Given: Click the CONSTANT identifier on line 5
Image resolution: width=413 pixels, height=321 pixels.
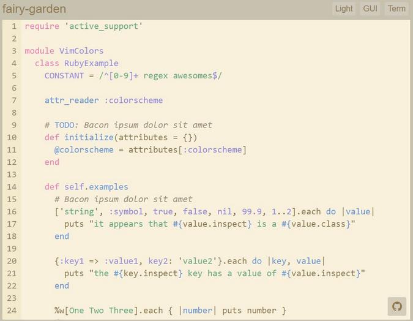Looking at the screenshot, I should pyautogui.click(x=64, y=76).
